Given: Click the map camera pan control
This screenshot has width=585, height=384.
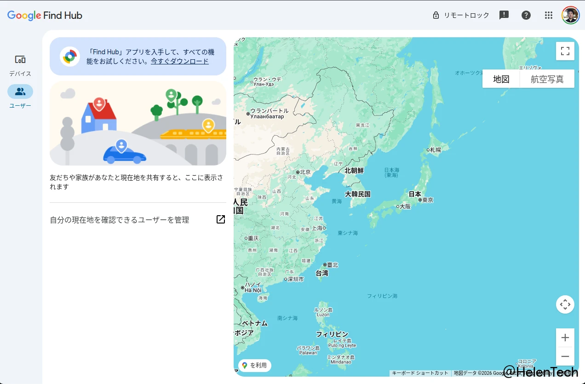Looking at the screenshot, I should click(565, 304).
